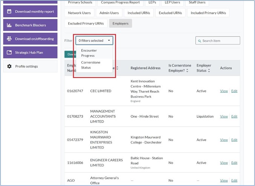Image resolution: width=255 pixels, height=186 pixels.
Task: Select Cornerstone Status filter option
Action: tap(91, 65)
